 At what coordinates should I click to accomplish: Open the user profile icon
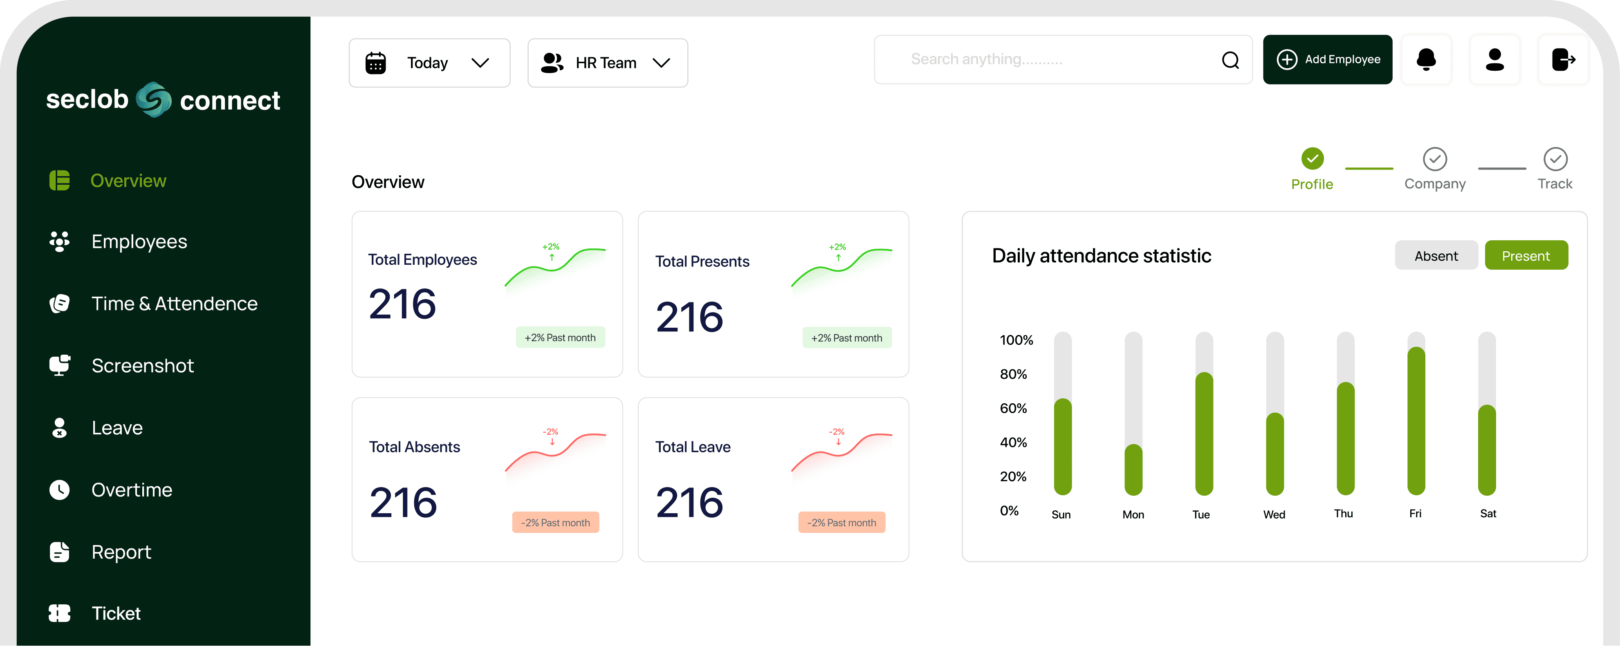click(1495, 60)
